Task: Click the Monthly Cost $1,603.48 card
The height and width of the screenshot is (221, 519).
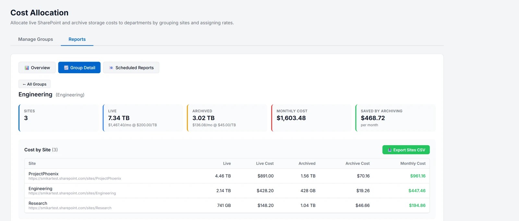Action: pyautogui.click(x=311, y=118)
